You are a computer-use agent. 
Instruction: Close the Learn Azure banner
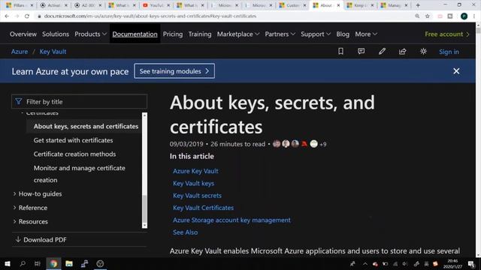456,71
